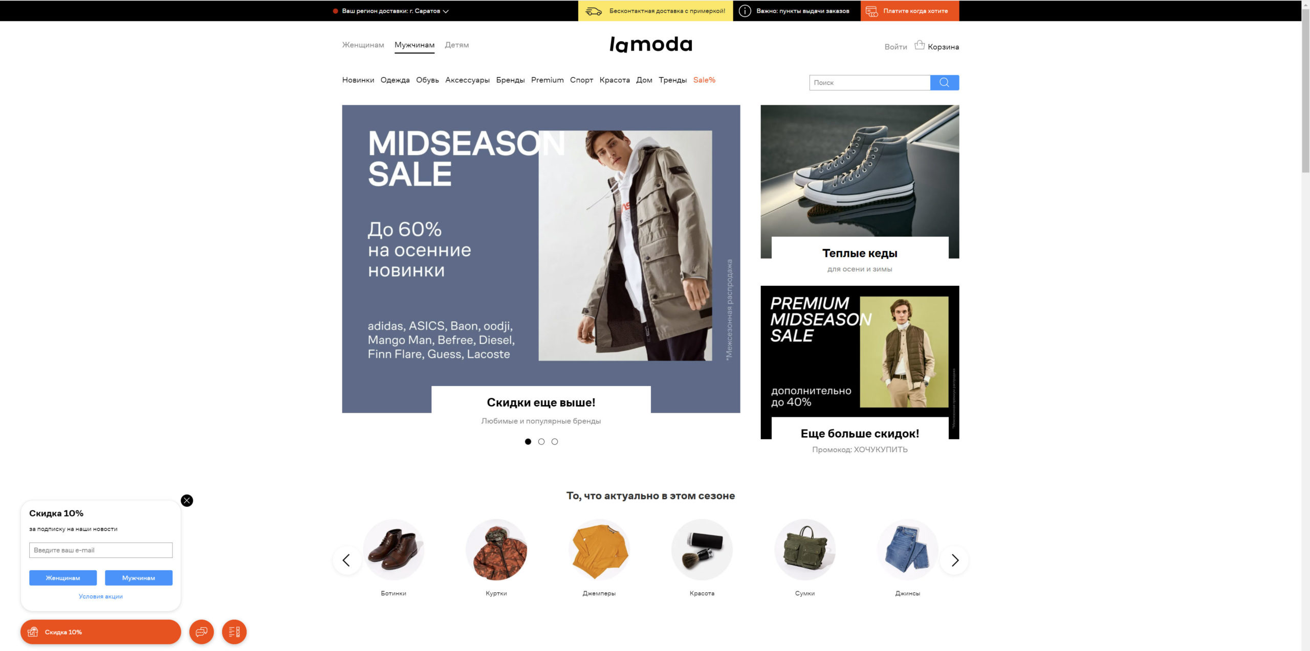This screenshot has height=651, width=1310.
Task: Open the Sale% menu item
Action: coord(704,80)
